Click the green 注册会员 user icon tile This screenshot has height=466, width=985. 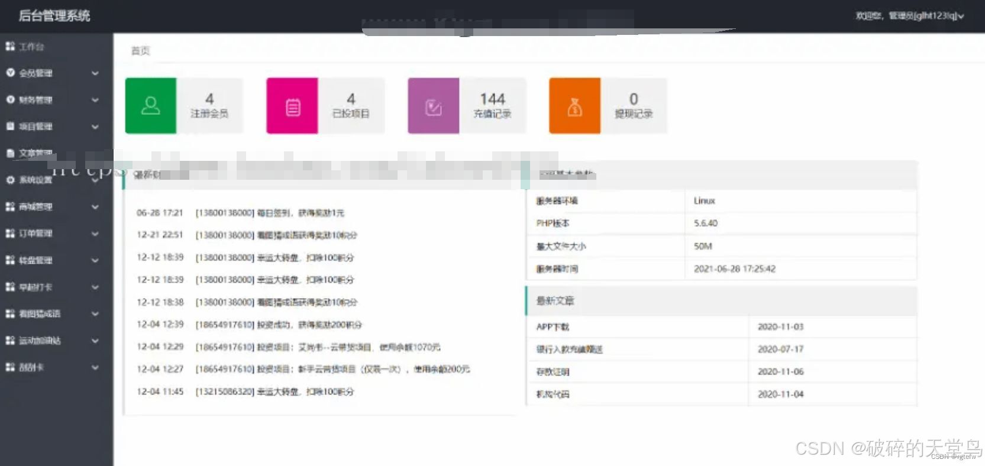[151, 106]
